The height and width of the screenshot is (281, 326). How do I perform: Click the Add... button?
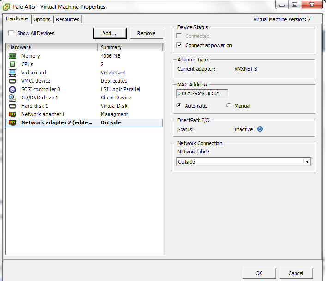[x=109, y=33]
